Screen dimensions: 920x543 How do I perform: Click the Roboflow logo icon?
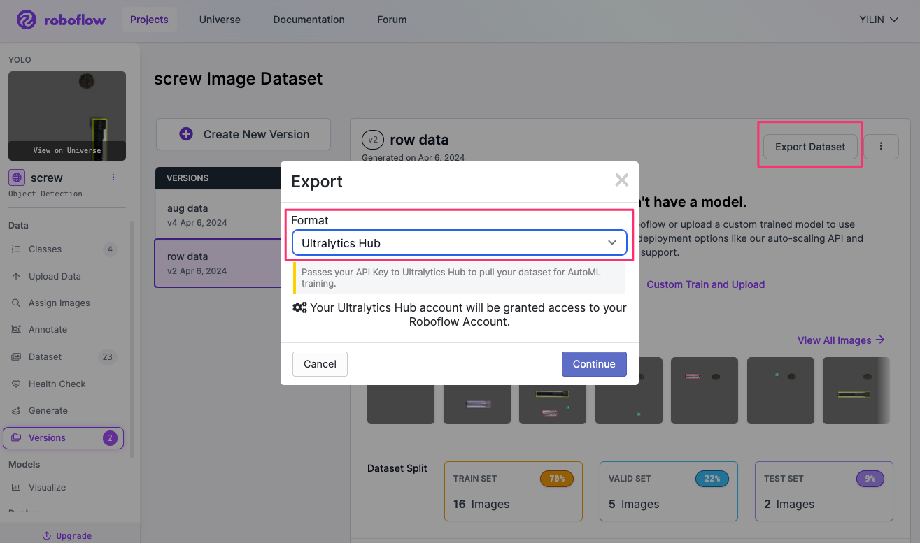click(27, 20)
